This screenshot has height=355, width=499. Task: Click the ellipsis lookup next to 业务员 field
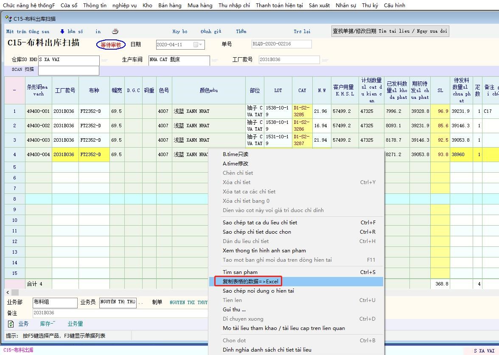(x=141, y=303)
